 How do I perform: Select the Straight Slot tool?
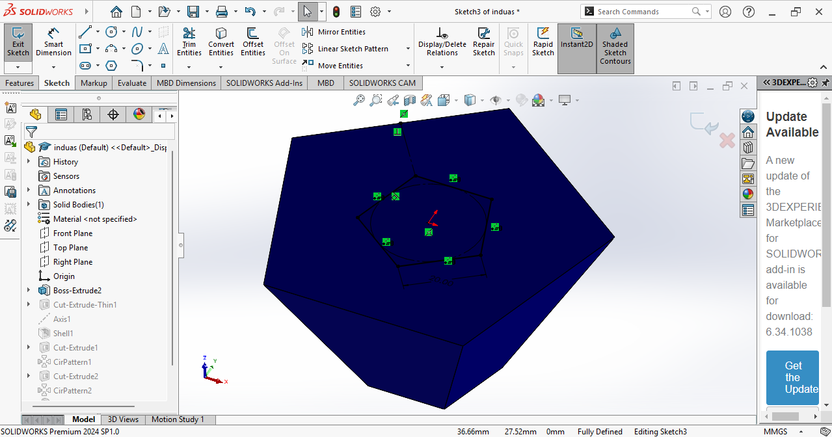click(85, 66)
